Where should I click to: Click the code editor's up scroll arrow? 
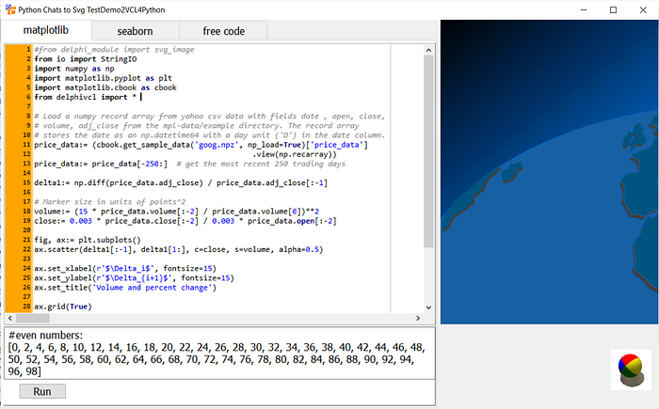pos(428,50)
